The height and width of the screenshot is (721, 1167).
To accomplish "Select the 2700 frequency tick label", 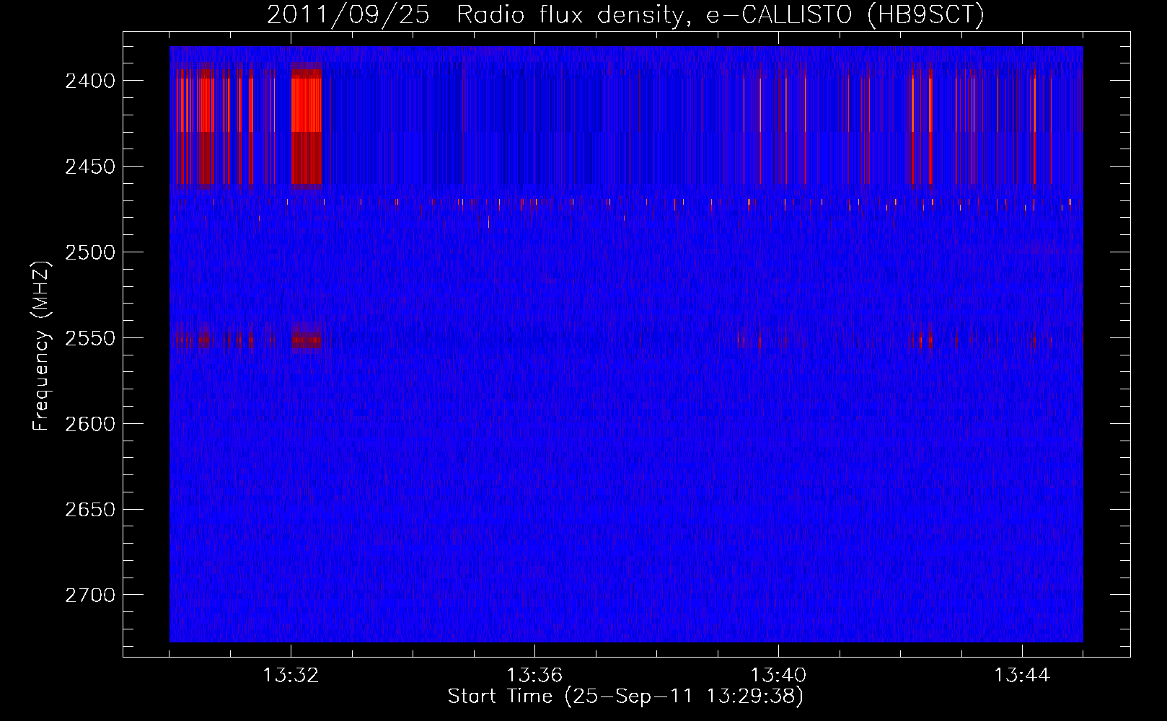I will tap(90, 596).
